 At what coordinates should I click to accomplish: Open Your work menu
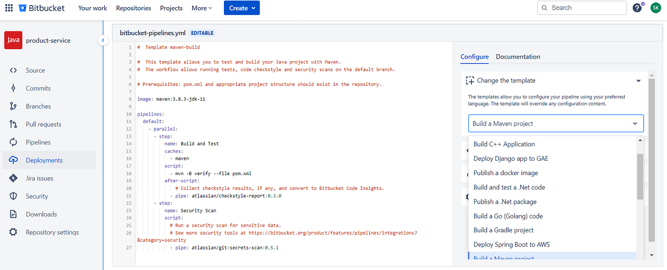click(x=92, y=8)
